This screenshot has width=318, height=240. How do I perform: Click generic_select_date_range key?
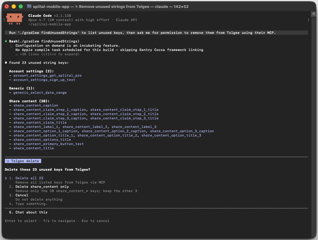(40, 93)
